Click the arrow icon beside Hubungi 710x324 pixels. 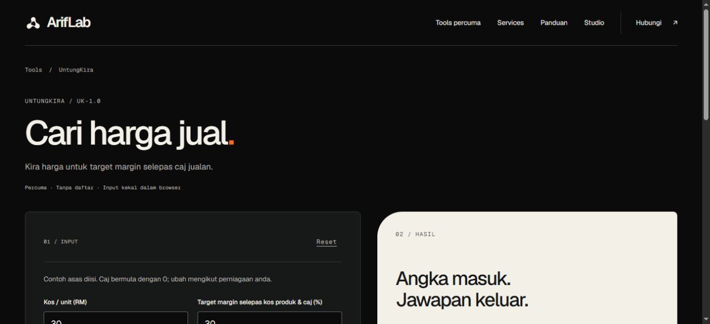coord(675,23)
